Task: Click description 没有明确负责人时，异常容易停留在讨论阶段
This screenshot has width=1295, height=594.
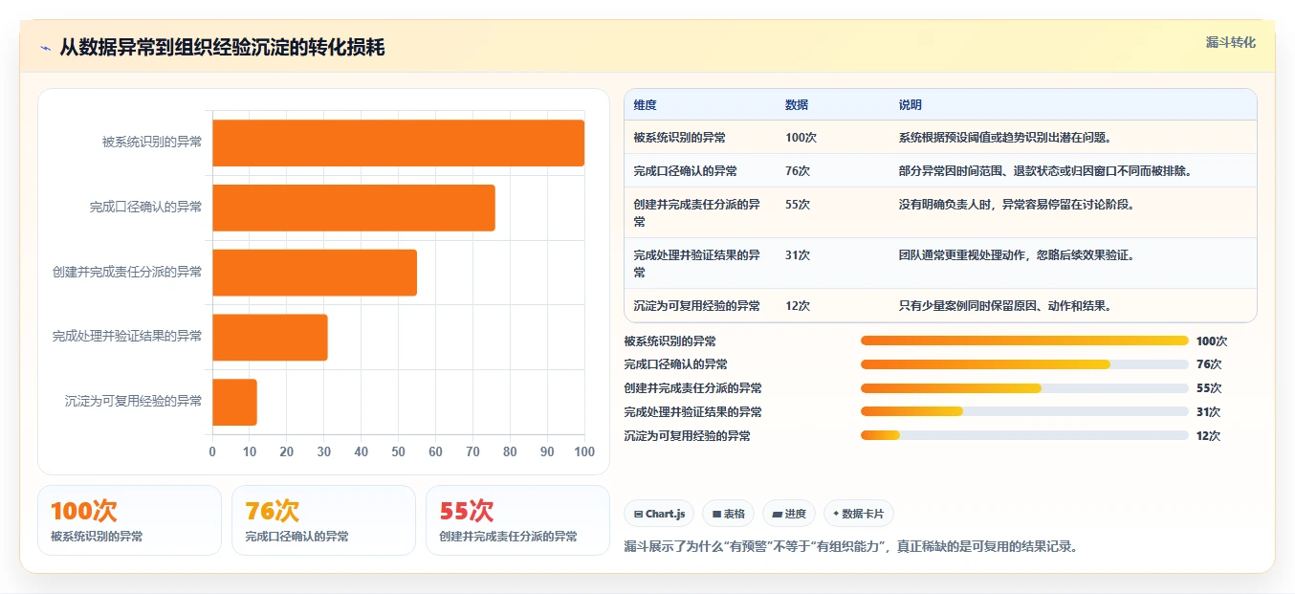Action: [x=1017, y=205]
